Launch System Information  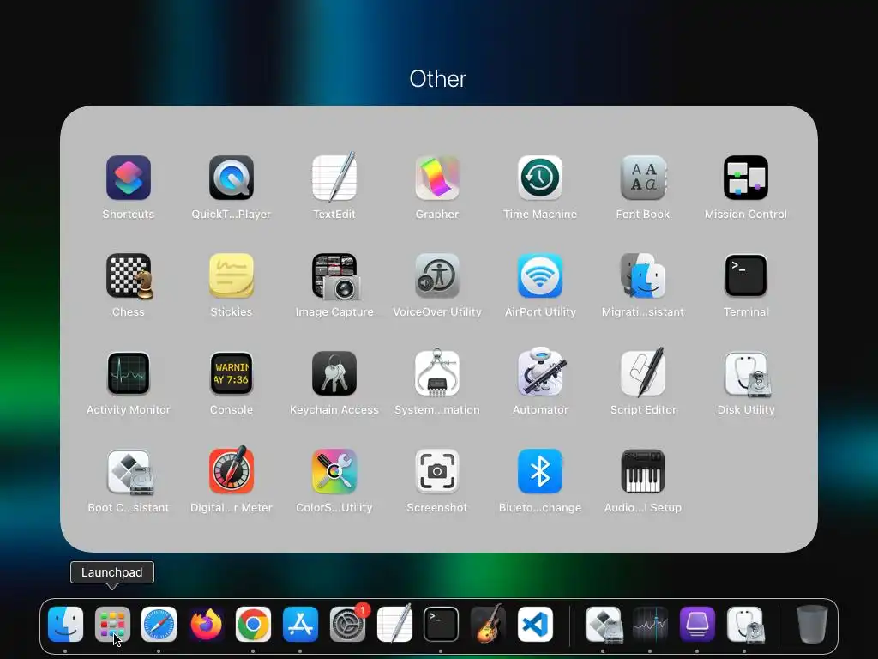[437, 373]
